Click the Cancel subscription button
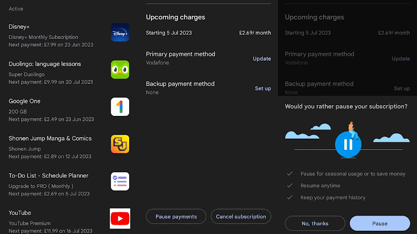Screen dimensions: 417x234 [241, 217]
